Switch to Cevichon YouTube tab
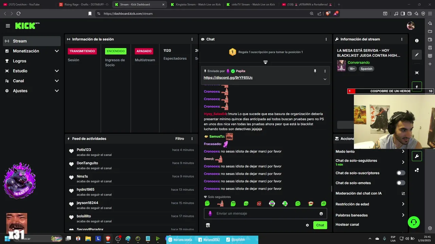The height and width of the screenshot is (244, 435). tap(27, 4)
